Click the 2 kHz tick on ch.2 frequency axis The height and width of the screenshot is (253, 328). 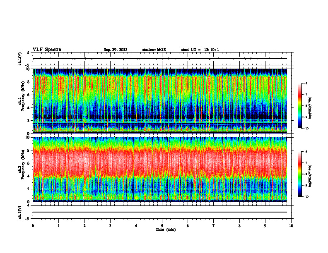tap(29, 189)
